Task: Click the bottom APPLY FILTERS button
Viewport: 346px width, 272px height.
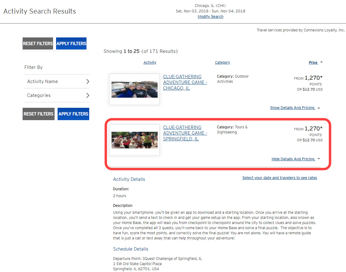Action: click(x=73, y=114)
